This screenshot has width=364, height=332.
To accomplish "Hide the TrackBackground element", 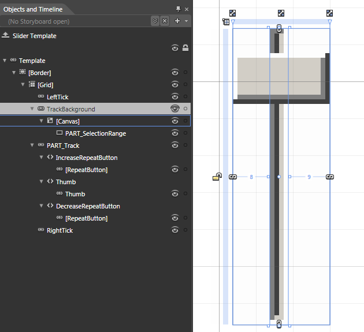I will pyautogui.click(x=174, y=109).
